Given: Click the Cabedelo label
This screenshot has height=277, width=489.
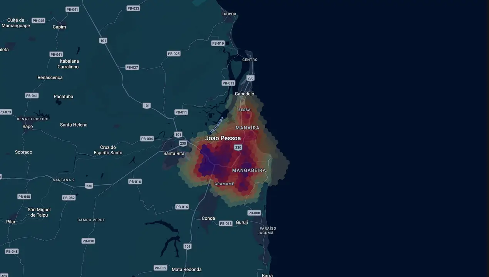Looking at the screenshot, I should 244,94.
